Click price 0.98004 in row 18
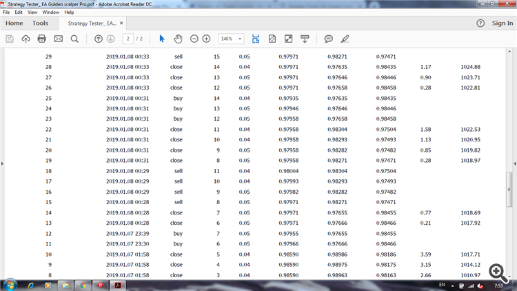Screen dimensions: 517x291 coord(289,171)
